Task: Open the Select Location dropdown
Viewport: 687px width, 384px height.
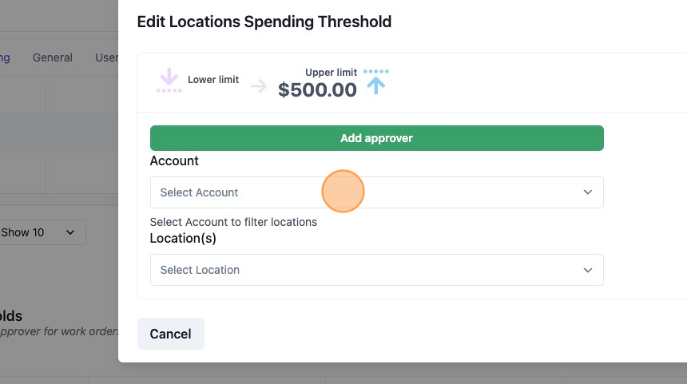Action: click(x=377, y=270)
